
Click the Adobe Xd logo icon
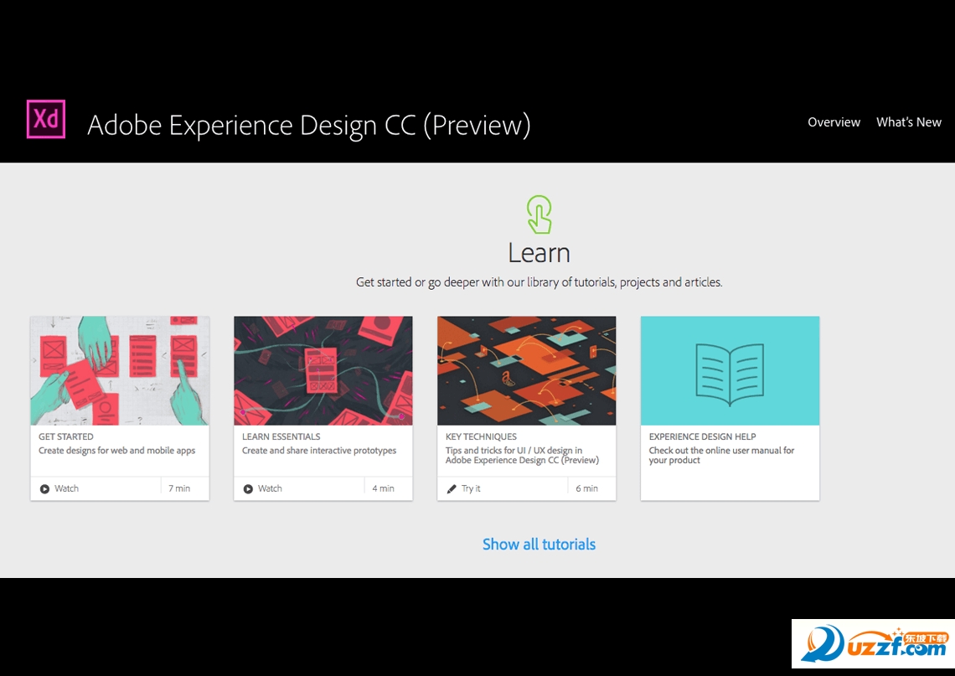(46, 119)
